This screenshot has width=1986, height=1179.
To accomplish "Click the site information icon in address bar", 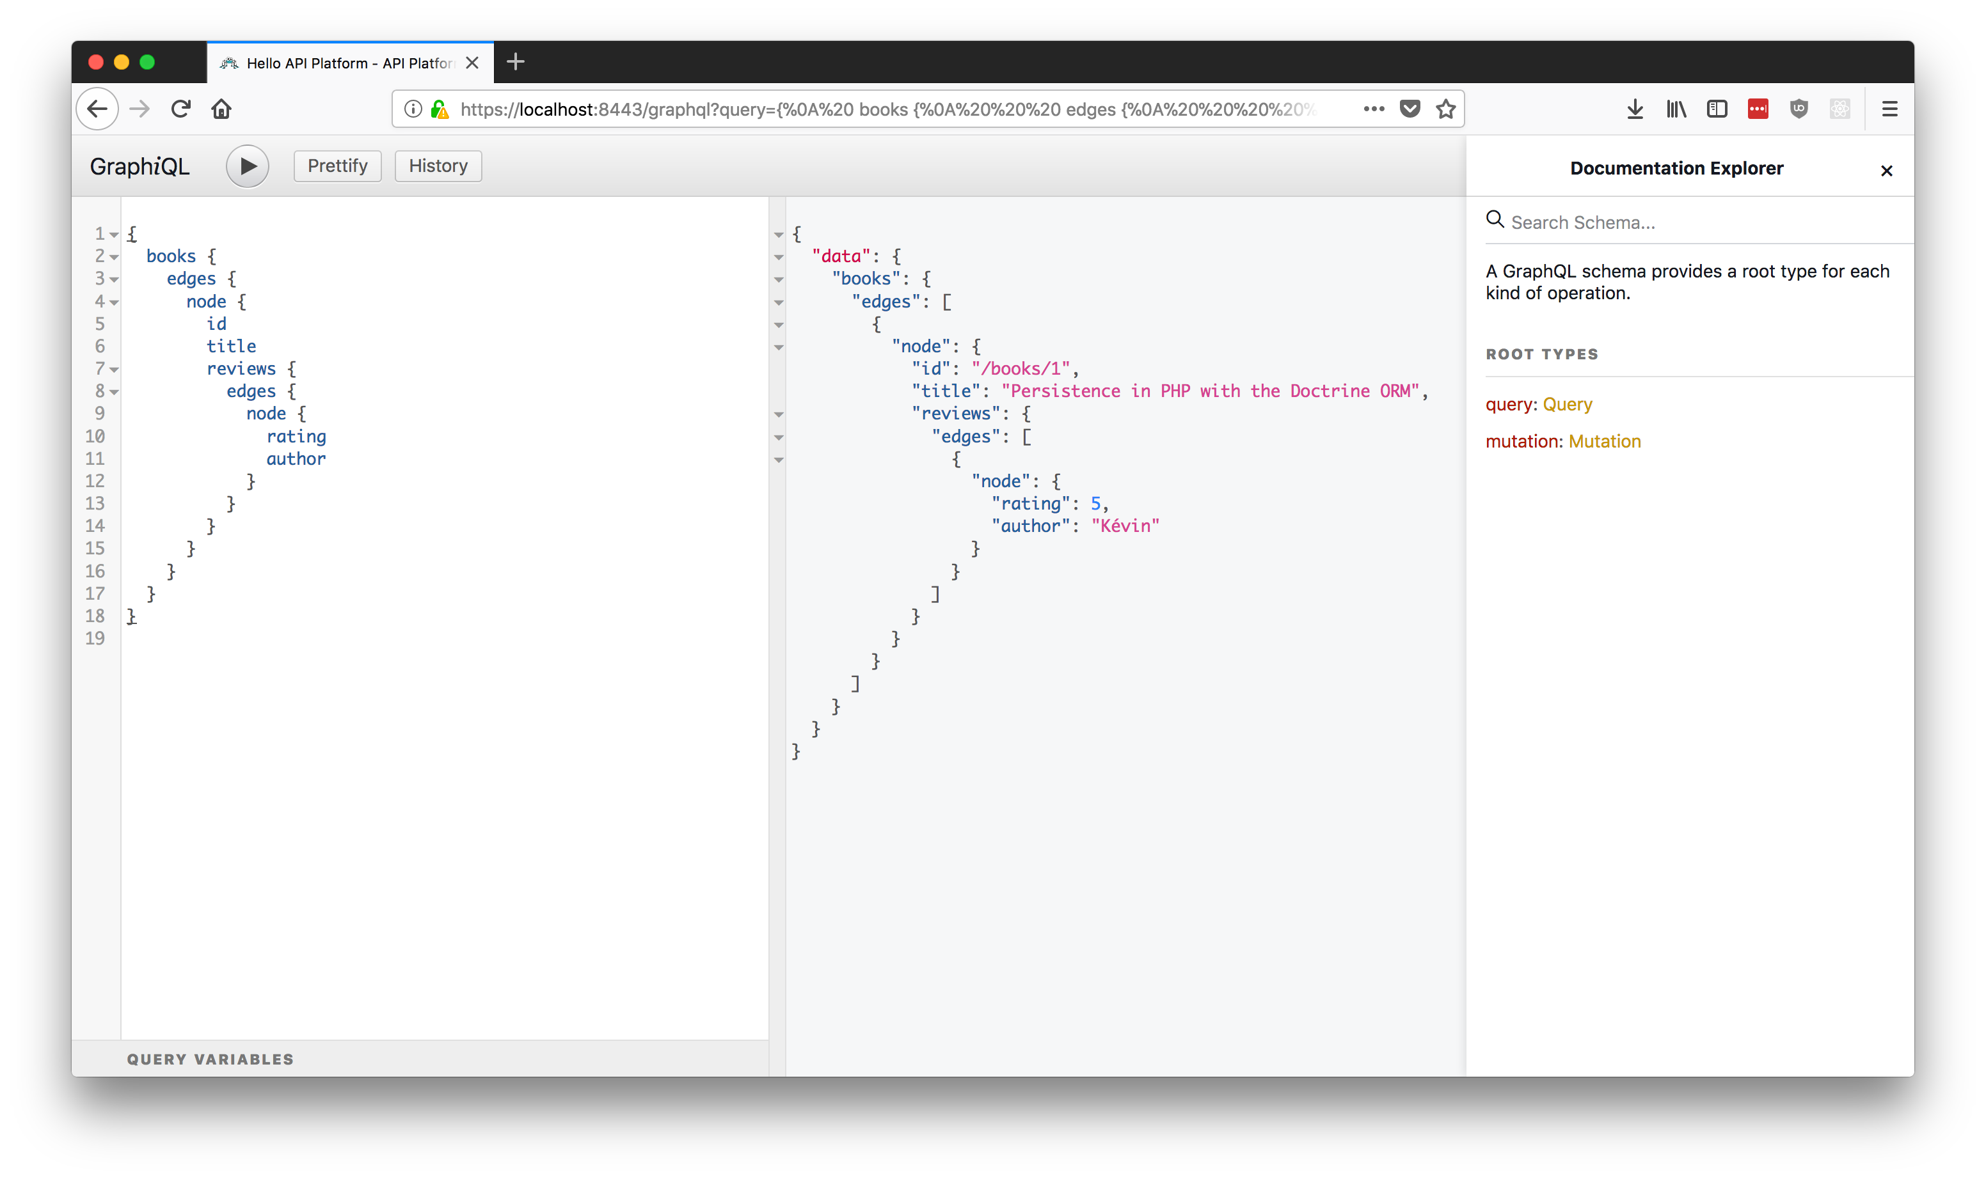I will (x=413, y=109).
